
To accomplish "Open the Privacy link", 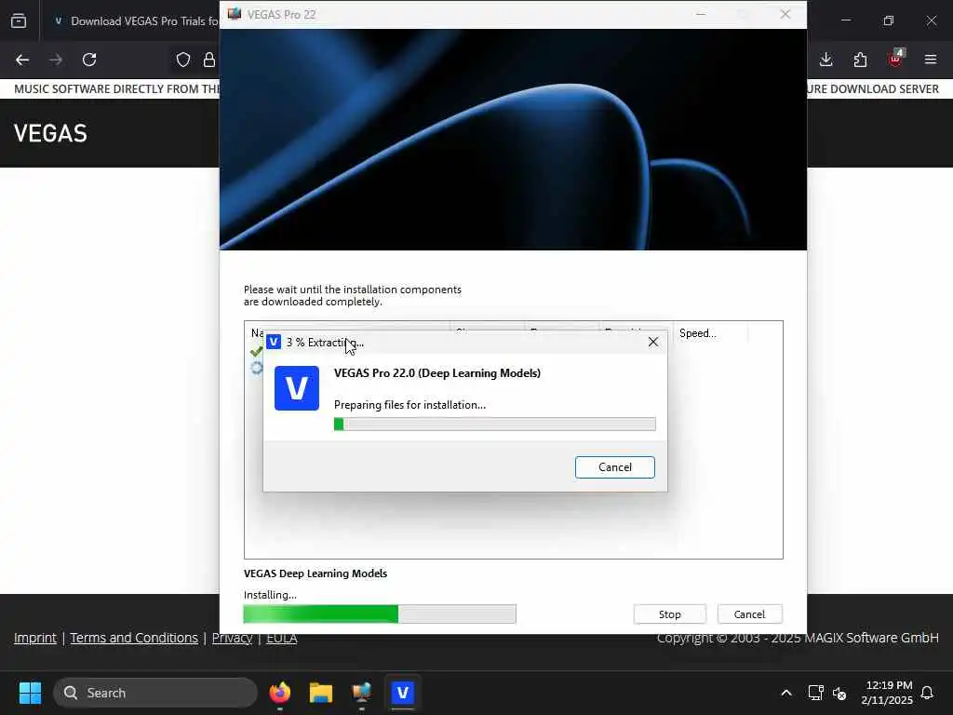I will tap(232, 638).
